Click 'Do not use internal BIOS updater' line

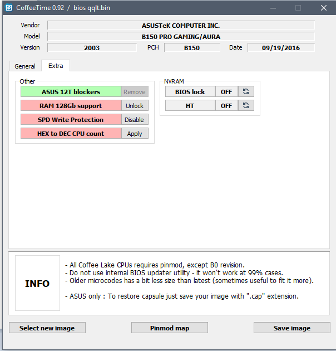(x=174, y=273)
